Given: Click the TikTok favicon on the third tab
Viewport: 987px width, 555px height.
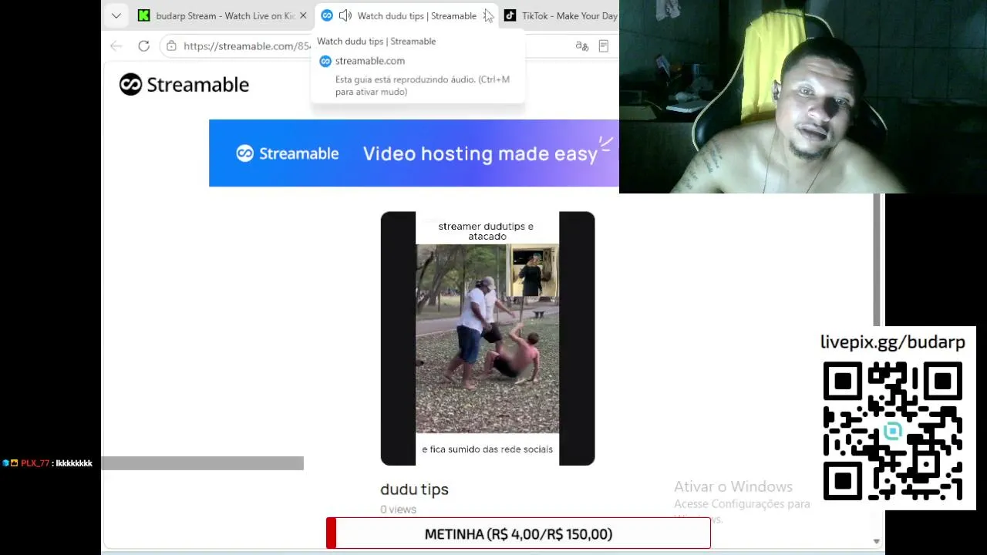Looking at the screenshot, I should point(510,15).
